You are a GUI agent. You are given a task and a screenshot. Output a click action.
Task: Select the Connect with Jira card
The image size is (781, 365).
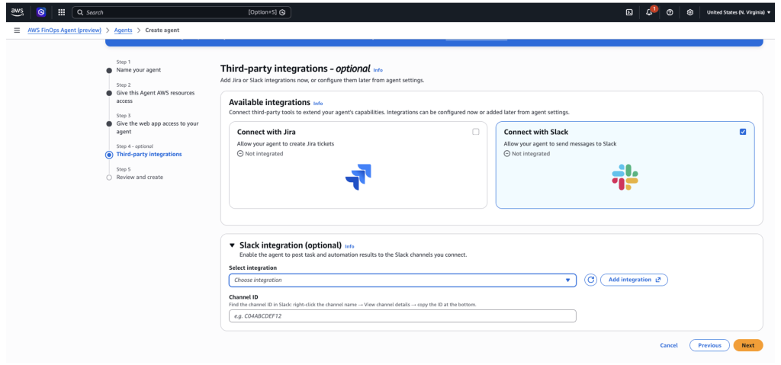[x=358, y=165]
